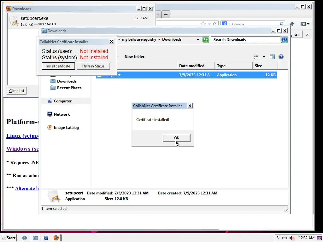The image size is (323, 242).
Task: Show hidden tray icons arrow
Action: click(278, 238)
